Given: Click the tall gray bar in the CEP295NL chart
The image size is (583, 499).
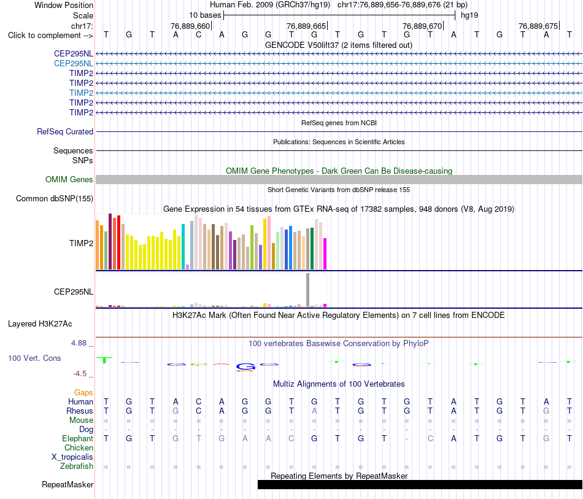Looking at the screenshot, I should click(308, 290).
